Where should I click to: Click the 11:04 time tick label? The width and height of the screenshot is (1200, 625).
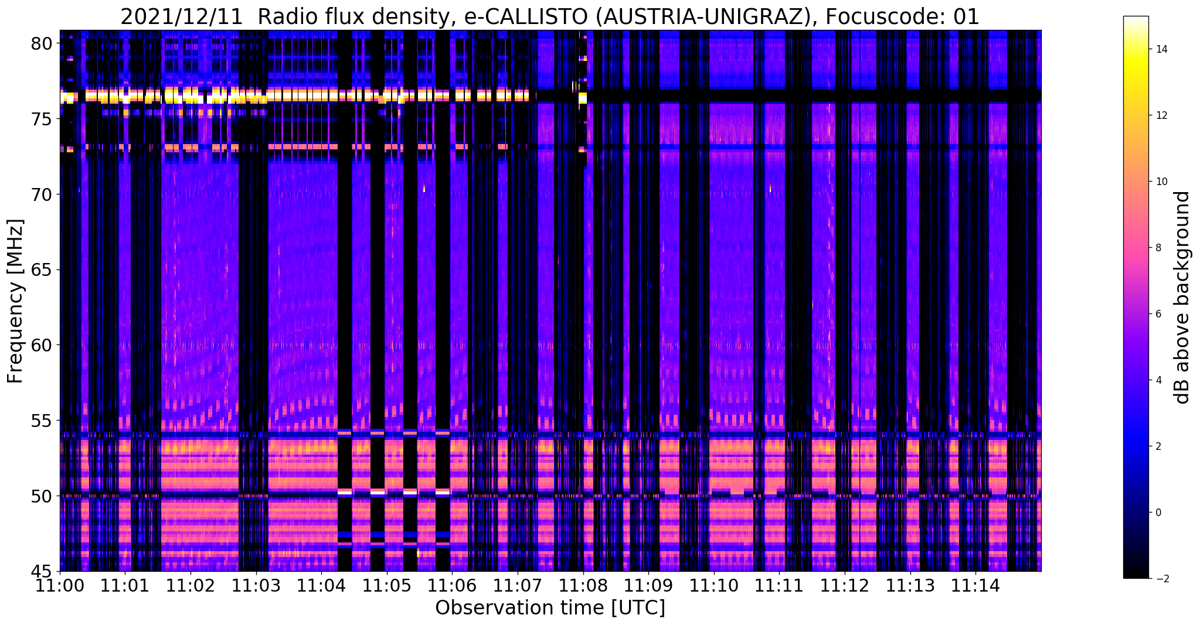pos(322,585)
